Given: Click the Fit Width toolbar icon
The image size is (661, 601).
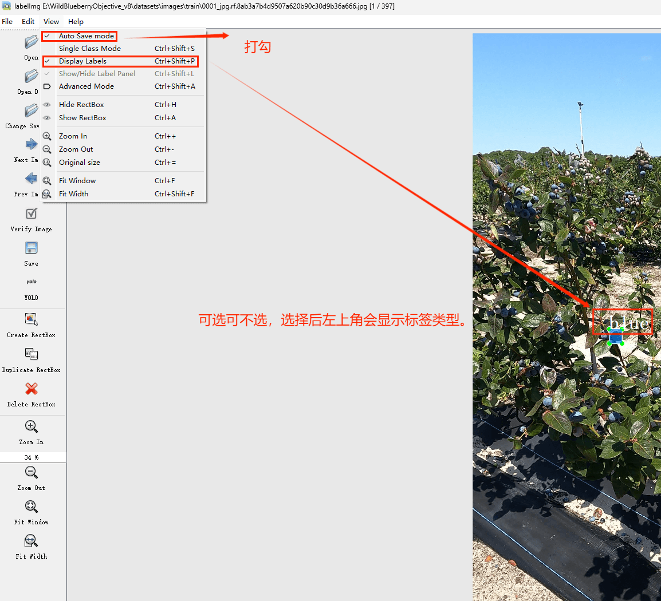Looking at the screenshot, I should [x=32, y=541].
